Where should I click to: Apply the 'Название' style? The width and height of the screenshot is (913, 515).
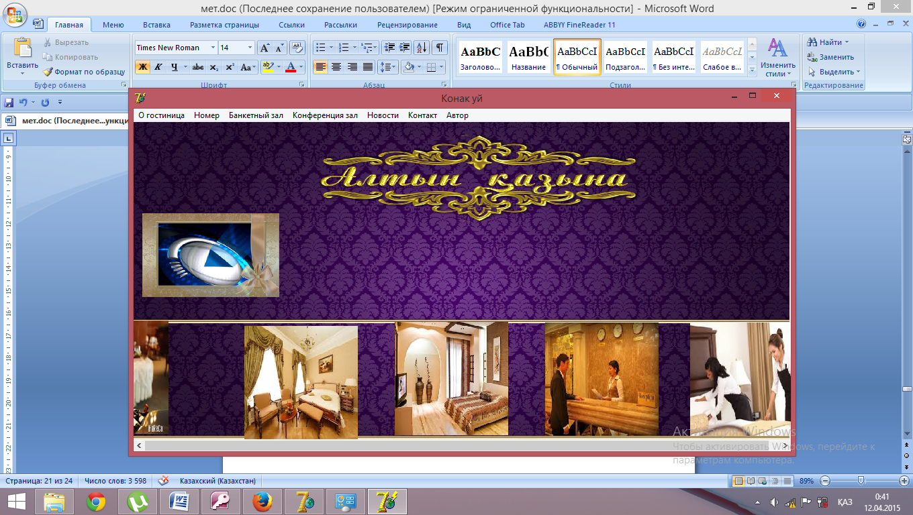(x=528, y=57)
